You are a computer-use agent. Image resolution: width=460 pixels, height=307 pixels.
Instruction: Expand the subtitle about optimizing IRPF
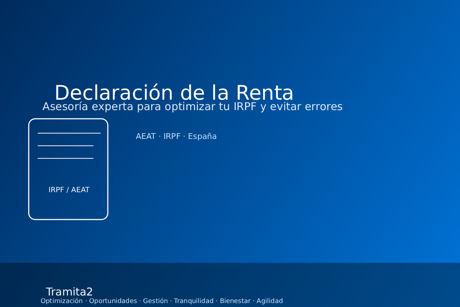coord(192,106)
